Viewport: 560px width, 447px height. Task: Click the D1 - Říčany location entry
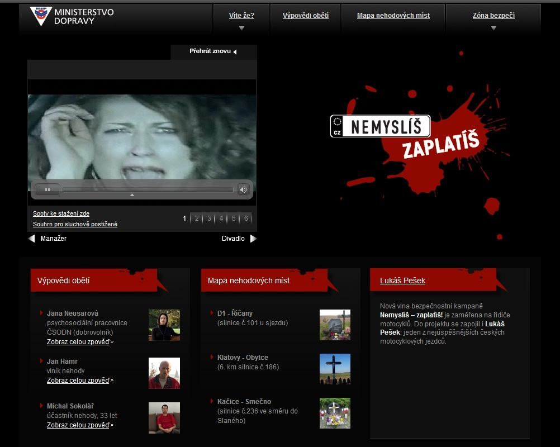tap(235, 313)
